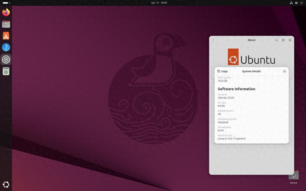This screenshot has width=306, height=191.
Task: Open Firefox from the dock
Action: coord(6,13)
